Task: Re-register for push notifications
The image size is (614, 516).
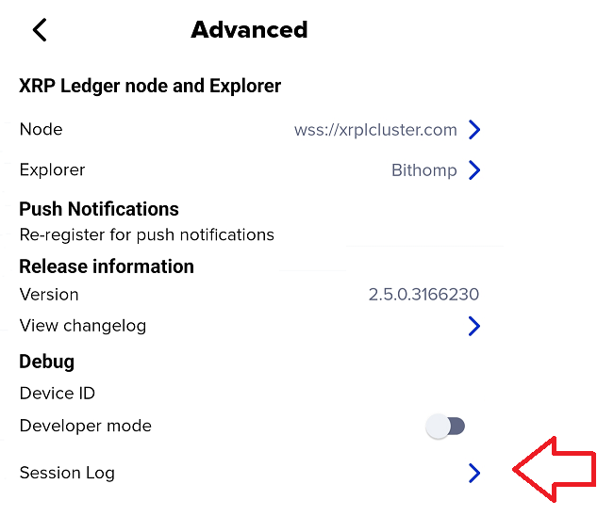Action: (146, 234)
